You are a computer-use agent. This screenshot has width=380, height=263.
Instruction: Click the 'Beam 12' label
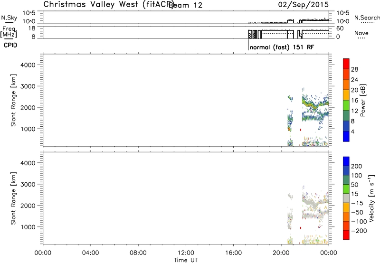point(186,5)
